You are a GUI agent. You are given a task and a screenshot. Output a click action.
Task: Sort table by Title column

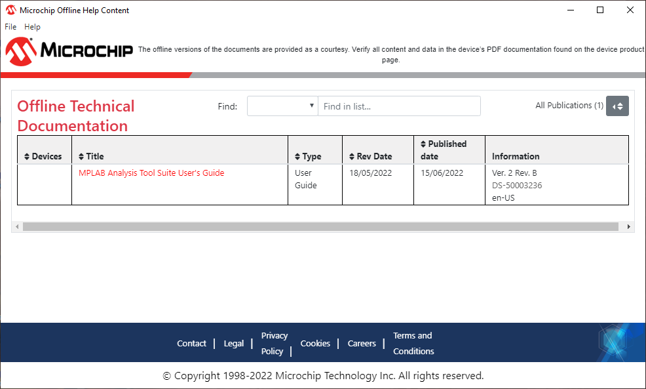91,156
